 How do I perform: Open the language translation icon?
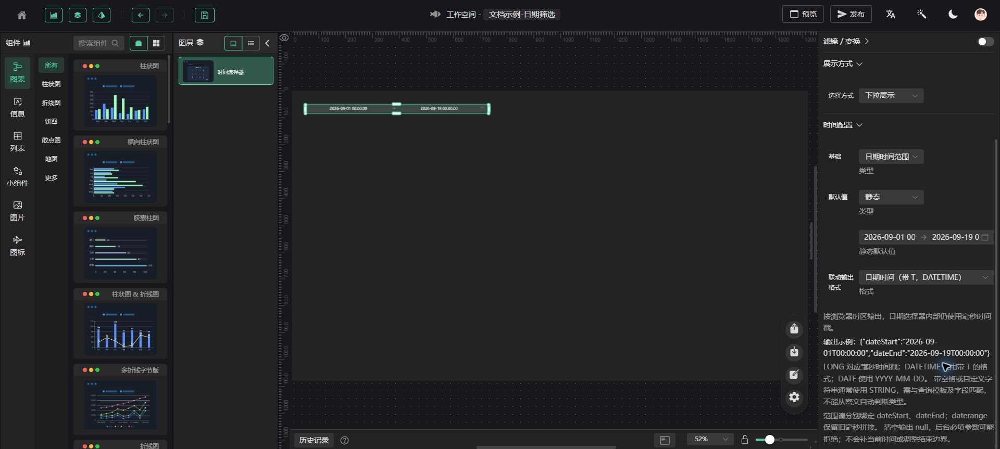point(891,15)
